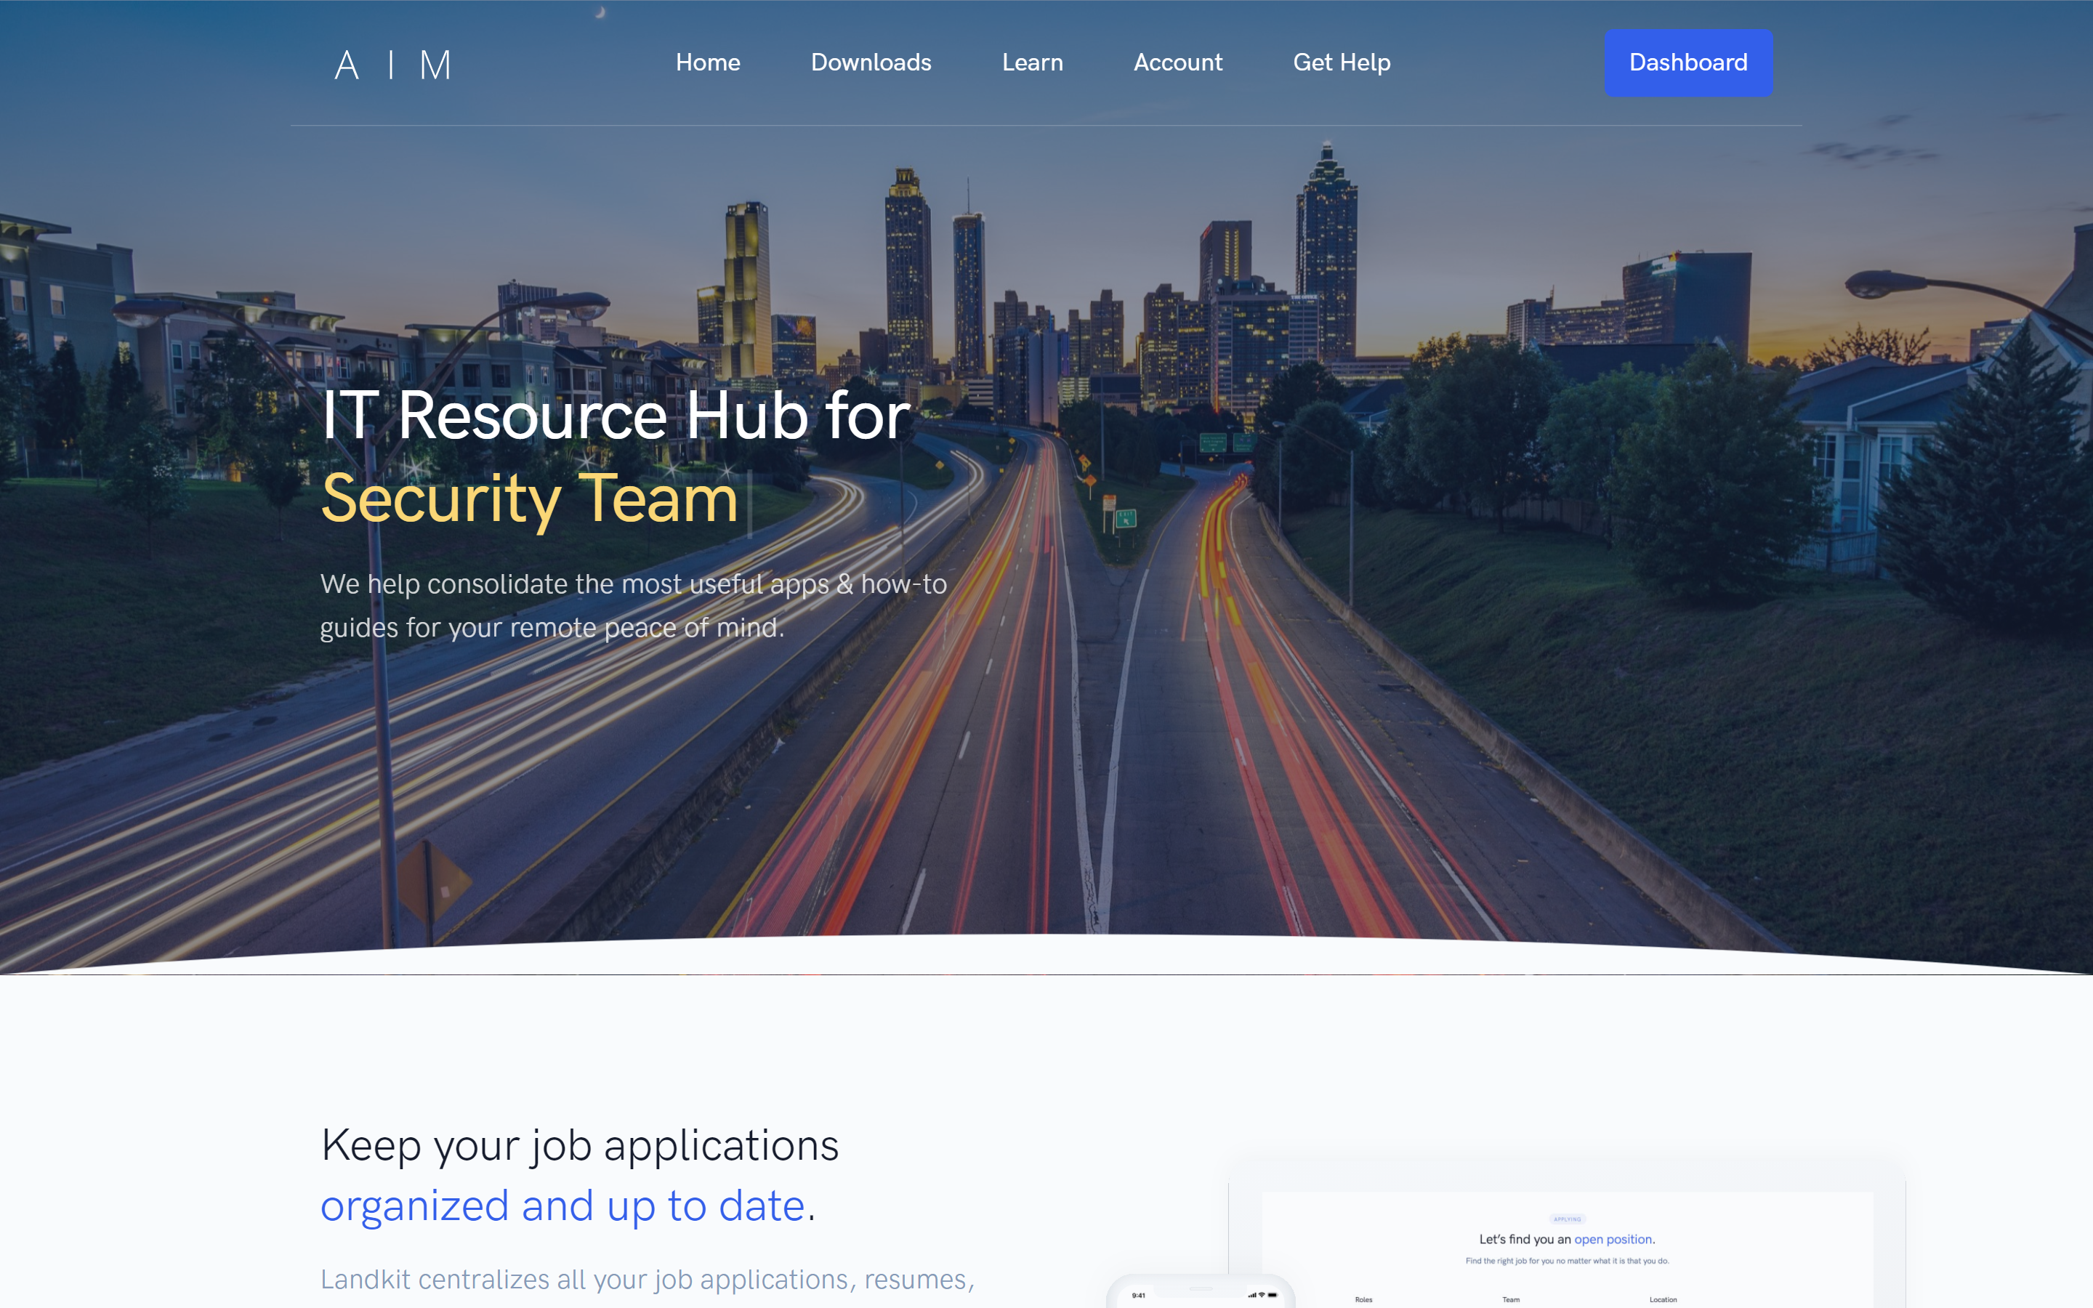Click the Roles label in the mockup
Image resolution: width=2093 pixels, height=1308 pixels.
pos(1363,1299)
